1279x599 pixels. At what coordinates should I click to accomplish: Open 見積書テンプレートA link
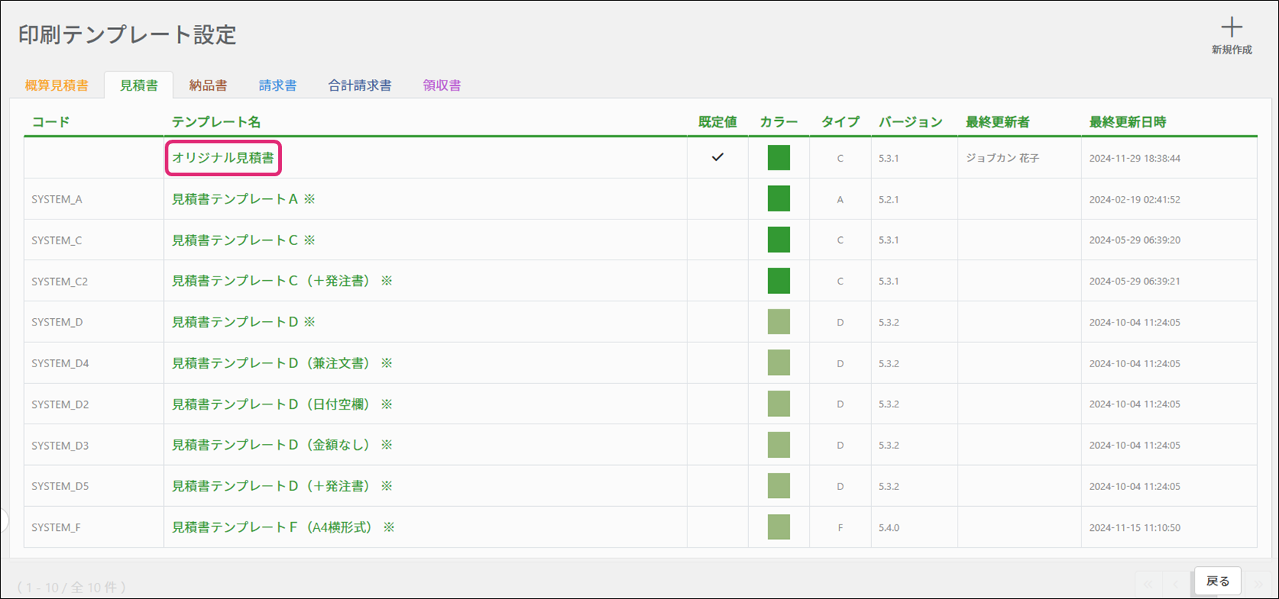click(x=235, y=199)
